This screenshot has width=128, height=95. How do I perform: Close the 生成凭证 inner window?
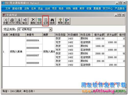click(123, 15)
